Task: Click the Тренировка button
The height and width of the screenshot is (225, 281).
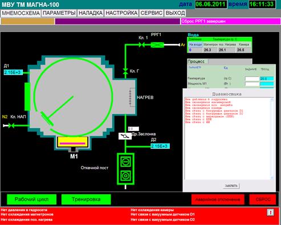Action: point(86,199)
